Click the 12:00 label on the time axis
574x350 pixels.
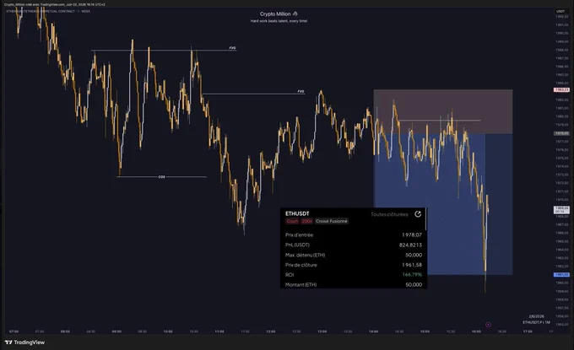coord(270,331)
